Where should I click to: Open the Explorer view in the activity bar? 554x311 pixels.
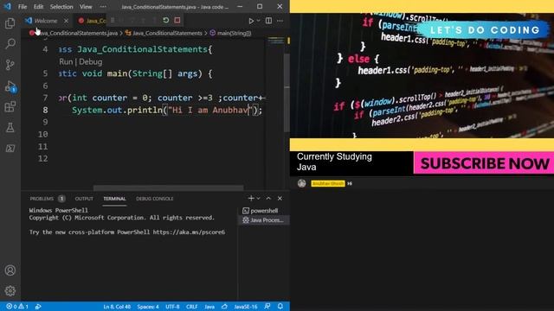coord(10,23)
